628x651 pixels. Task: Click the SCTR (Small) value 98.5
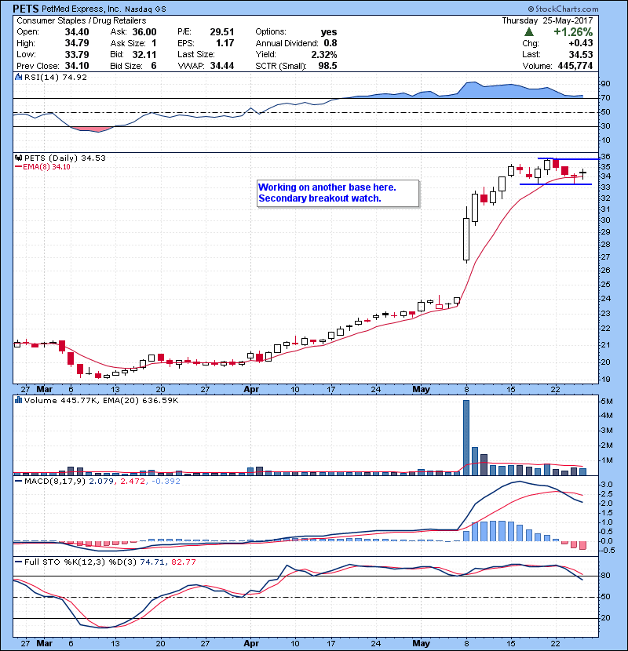[328, 66]
